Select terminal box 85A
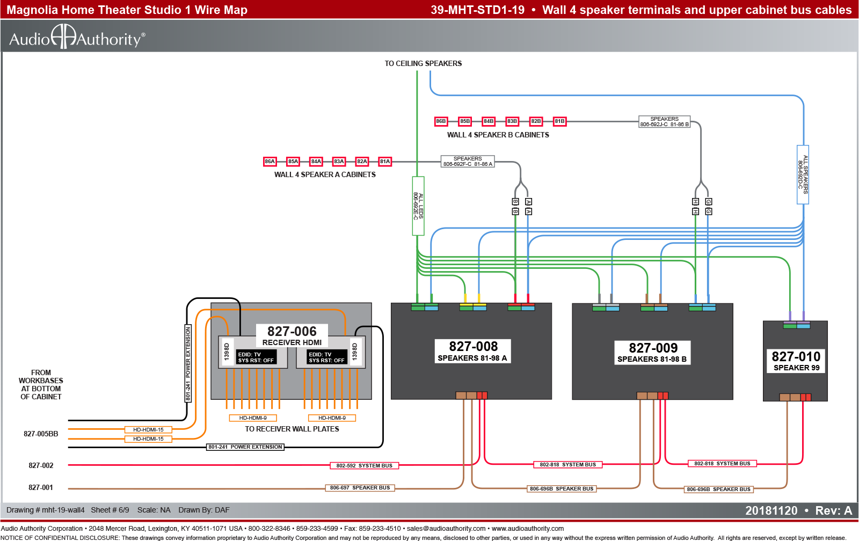 (293, 162)
